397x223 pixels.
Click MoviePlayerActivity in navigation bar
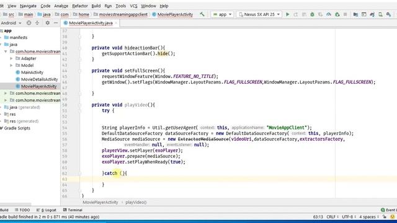tap(172, 14)
